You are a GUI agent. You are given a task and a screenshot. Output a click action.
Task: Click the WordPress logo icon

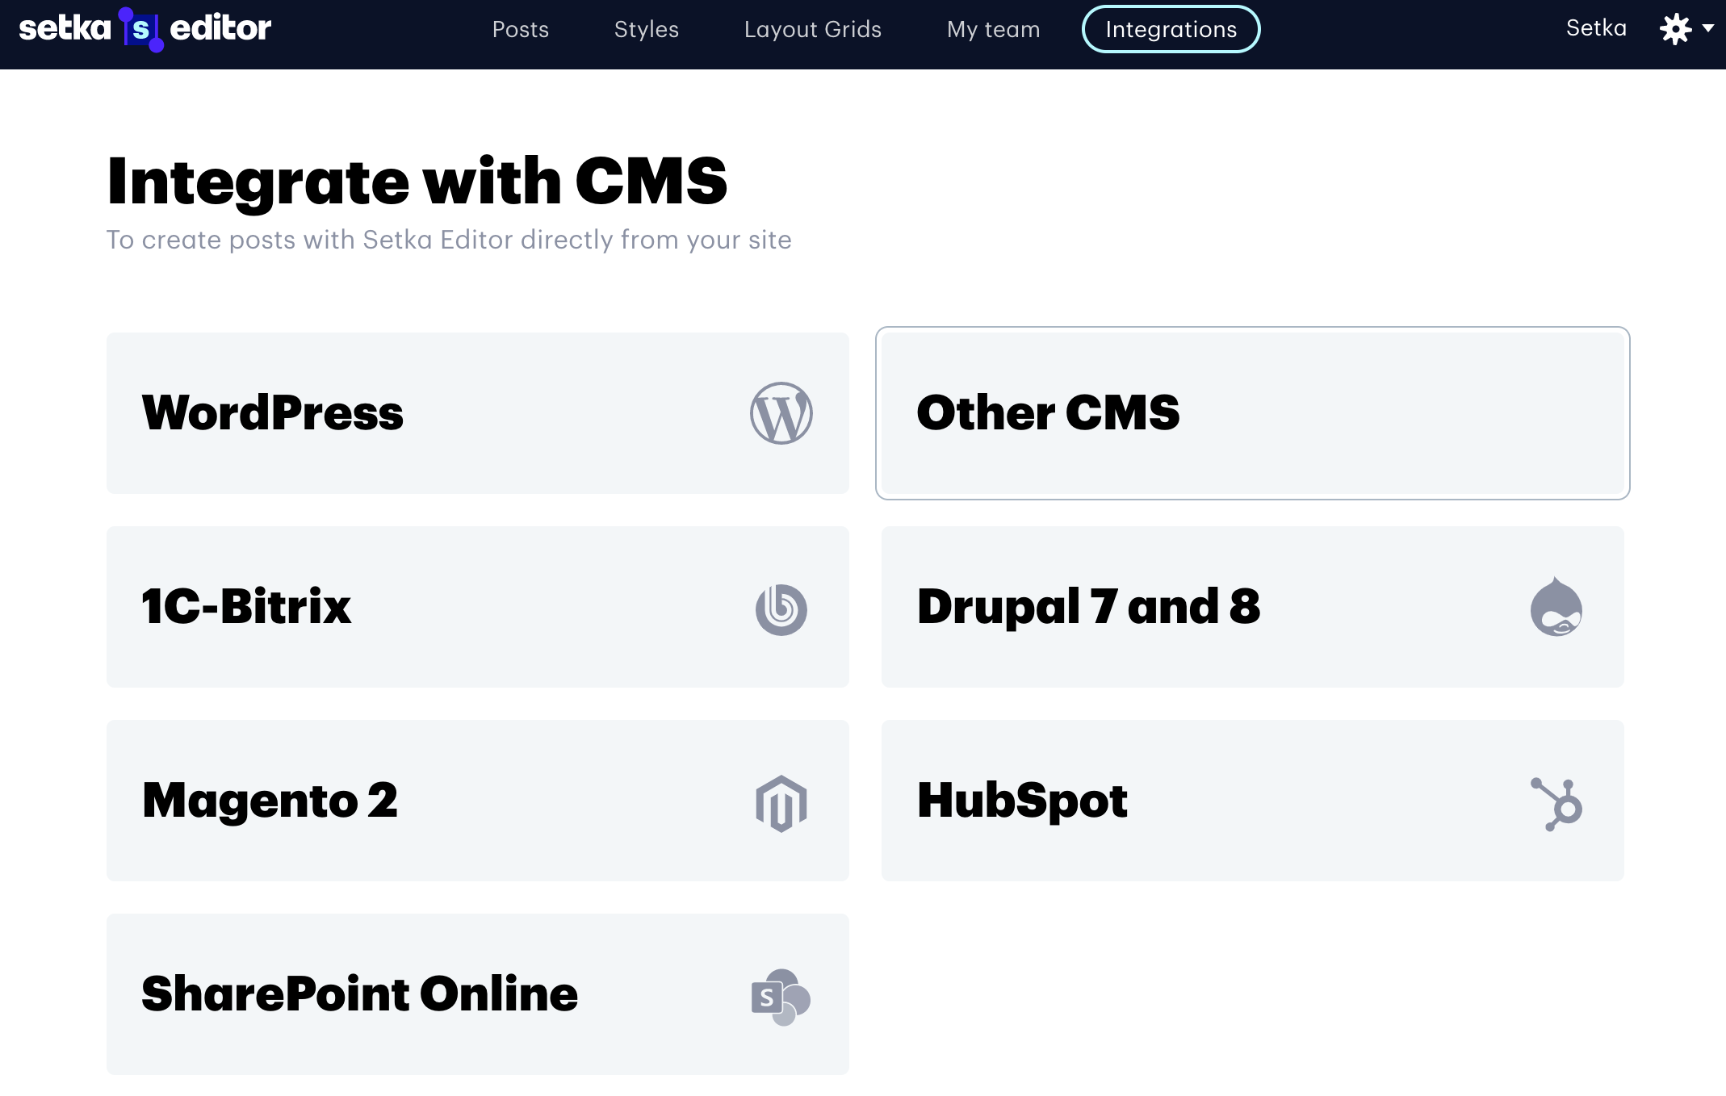tap(781, 413)
